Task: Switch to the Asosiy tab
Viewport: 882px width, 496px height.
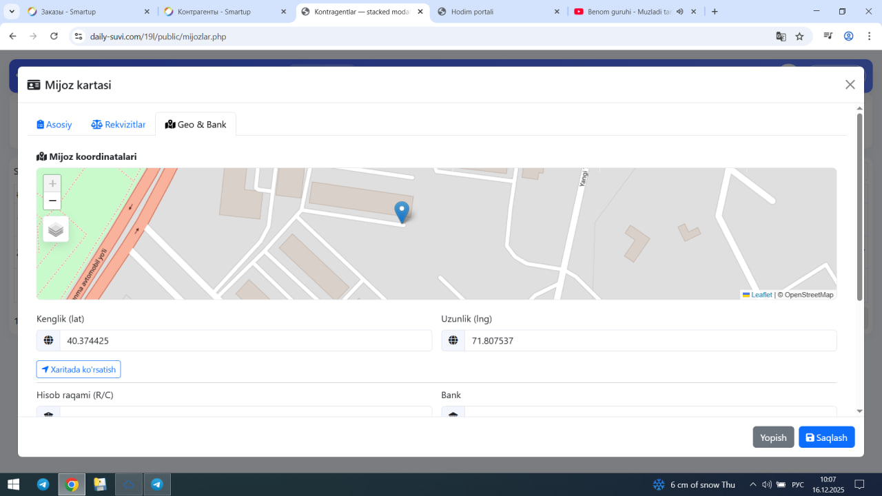Action: [x=54, y=125]
